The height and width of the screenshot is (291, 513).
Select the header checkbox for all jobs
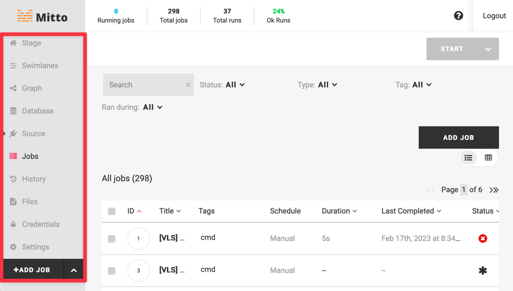pyautogui.click(x=112, y=211)
